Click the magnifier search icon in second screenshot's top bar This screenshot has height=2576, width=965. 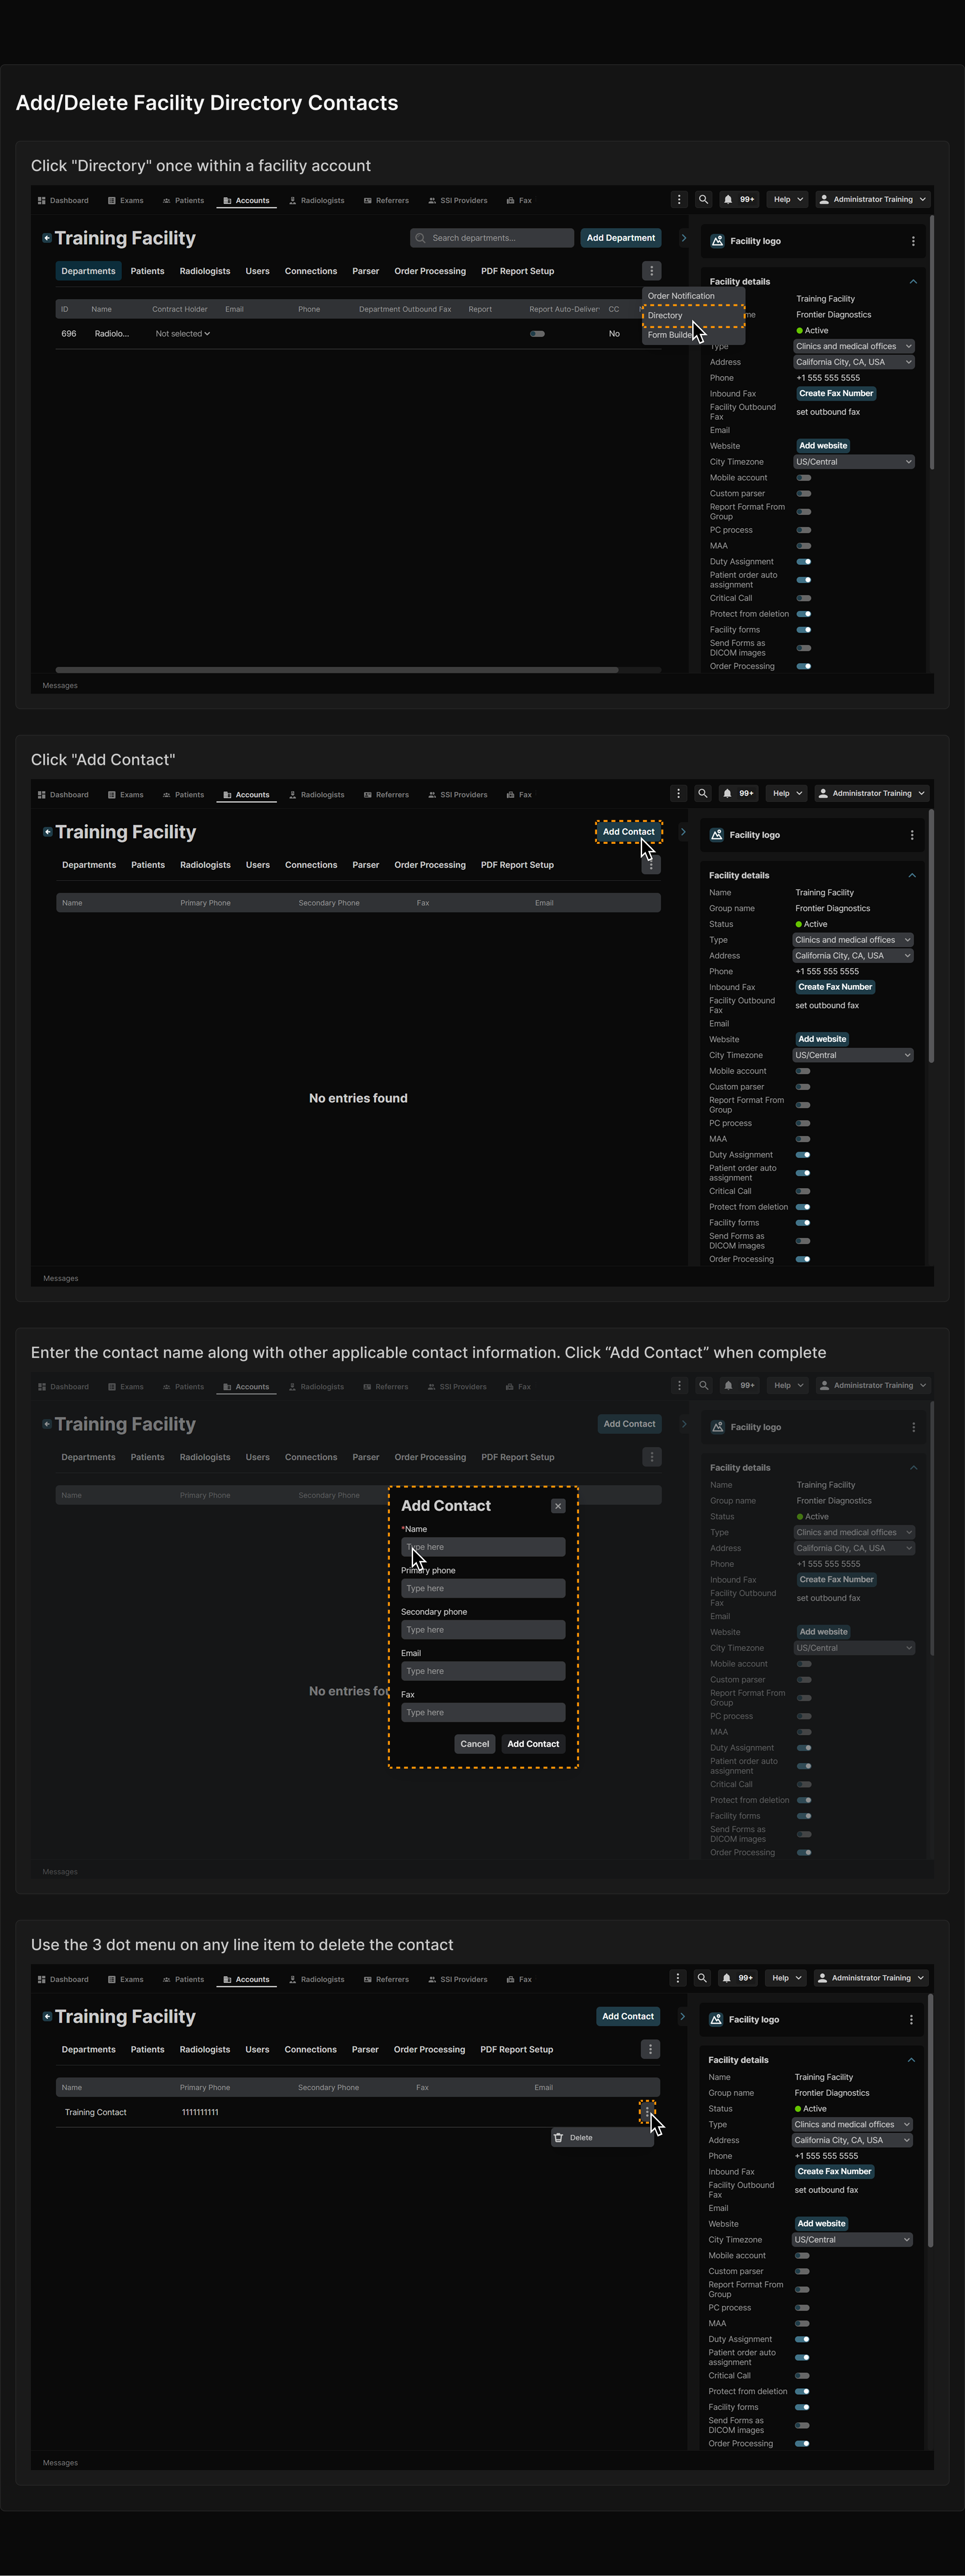[703, 794]
